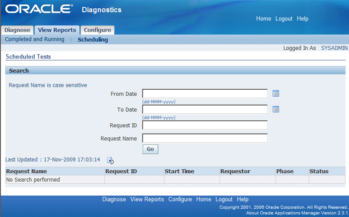349x217 pixels.
Task: Click the Home link in the header
Action: click(264, 19)
